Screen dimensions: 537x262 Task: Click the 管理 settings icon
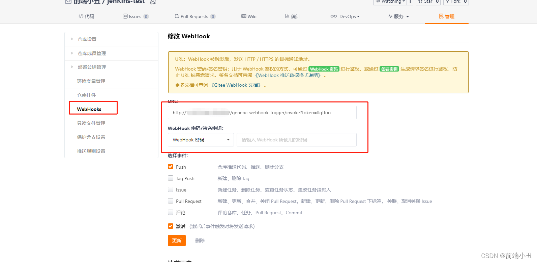441,16
